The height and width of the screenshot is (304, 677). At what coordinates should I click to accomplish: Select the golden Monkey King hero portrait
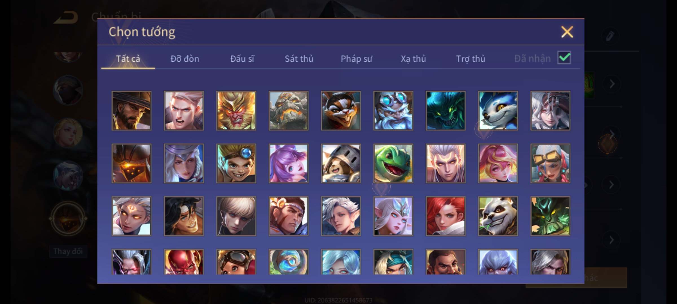pyautogui.click(x=236, y=111)
